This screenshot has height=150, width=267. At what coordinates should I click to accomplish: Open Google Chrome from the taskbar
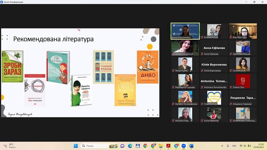(145, 146)
